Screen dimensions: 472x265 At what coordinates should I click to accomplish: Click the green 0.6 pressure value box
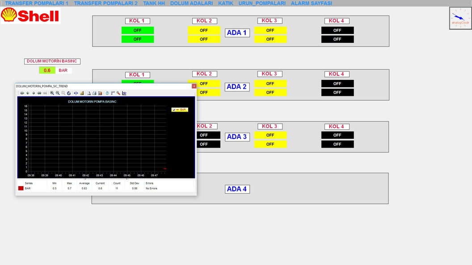click(47, 70)
